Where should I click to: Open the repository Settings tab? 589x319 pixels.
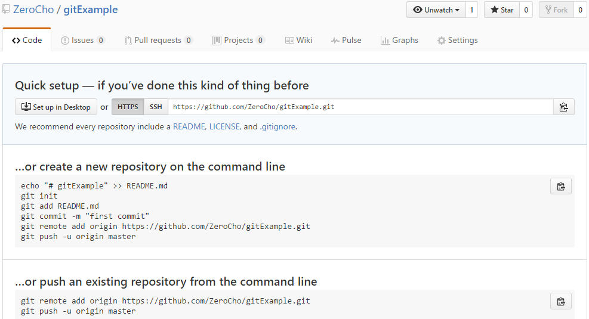pos(458,40)
